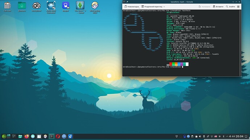Screen dimensions: 250x140
Task: Switch to the Konsole taskbar entry
Action: (x=51, y=136)
